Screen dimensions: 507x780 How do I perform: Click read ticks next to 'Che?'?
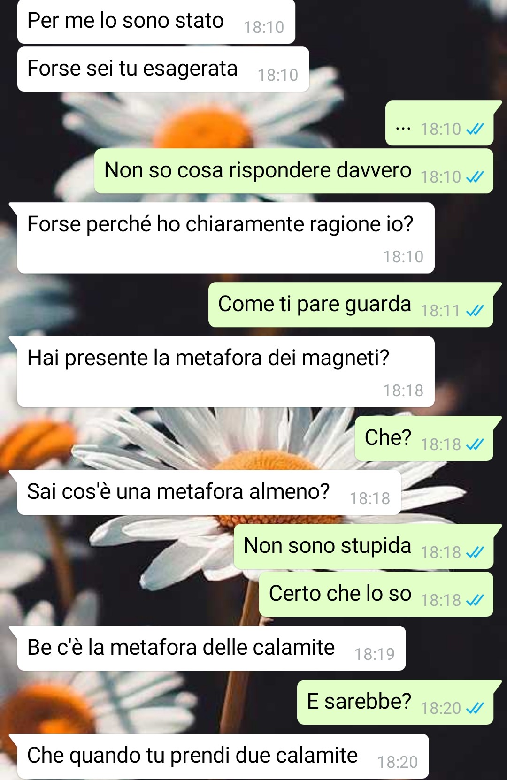tap(475, 444)
